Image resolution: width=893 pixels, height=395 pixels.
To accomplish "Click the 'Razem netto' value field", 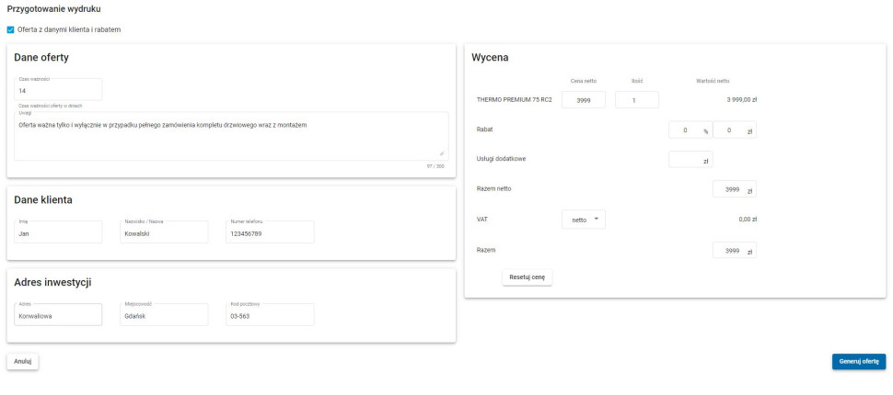I will click(732, 189).
